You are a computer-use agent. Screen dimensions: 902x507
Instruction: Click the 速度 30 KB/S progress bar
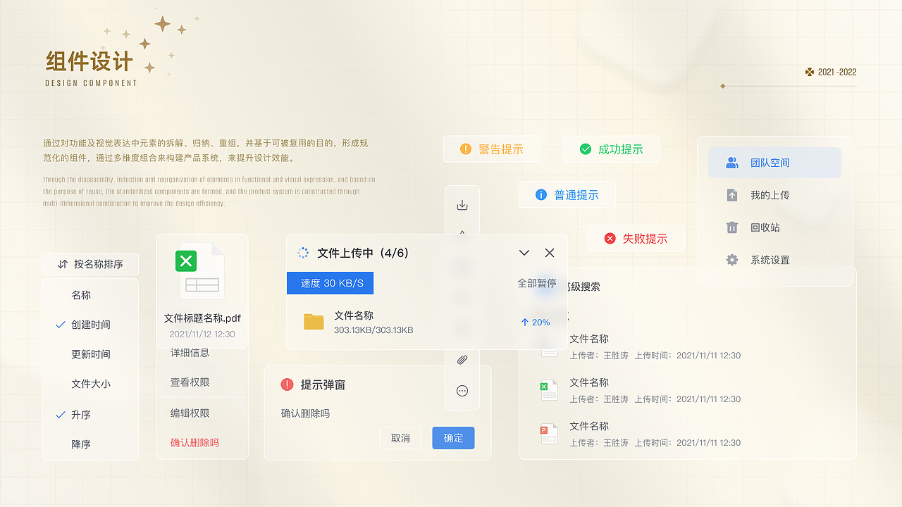coord(330,283)
